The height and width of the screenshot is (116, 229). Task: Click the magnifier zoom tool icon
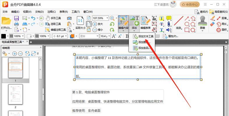pos(112,18)
